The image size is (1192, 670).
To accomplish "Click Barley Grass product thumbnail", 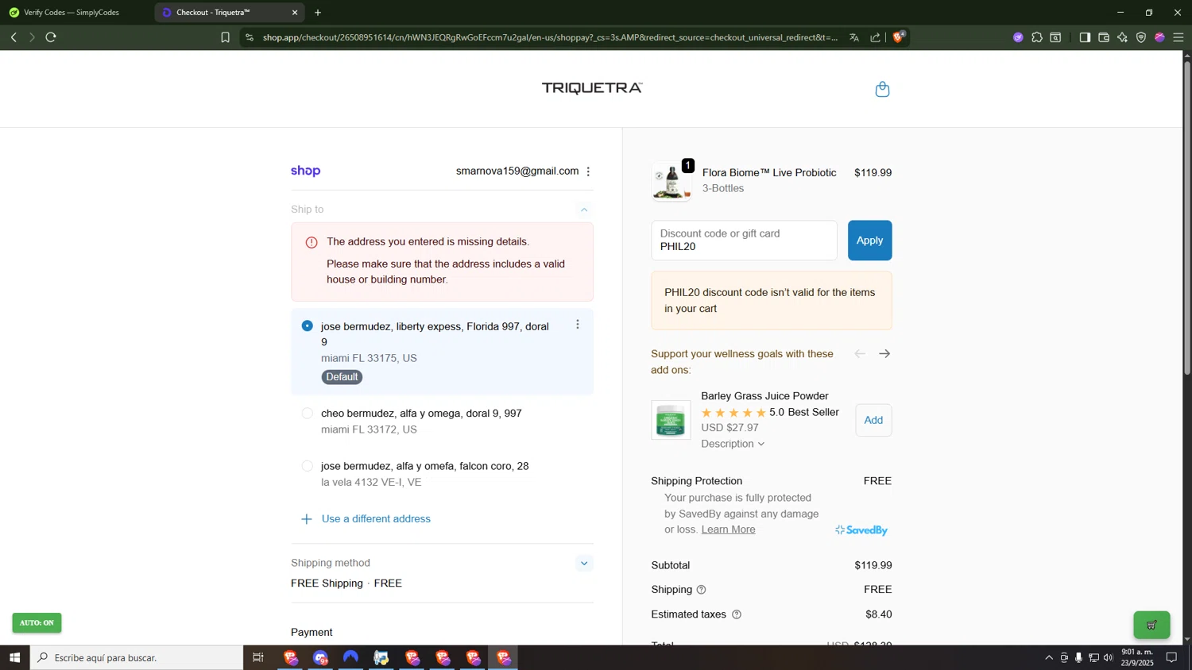I will pos(671,420).
